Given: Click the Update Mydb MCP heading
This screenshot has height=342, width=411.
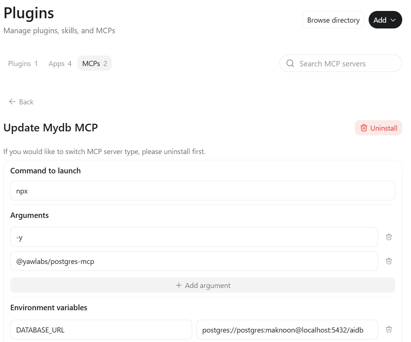Looking at the screenshot, I should (x=50, y=128).
